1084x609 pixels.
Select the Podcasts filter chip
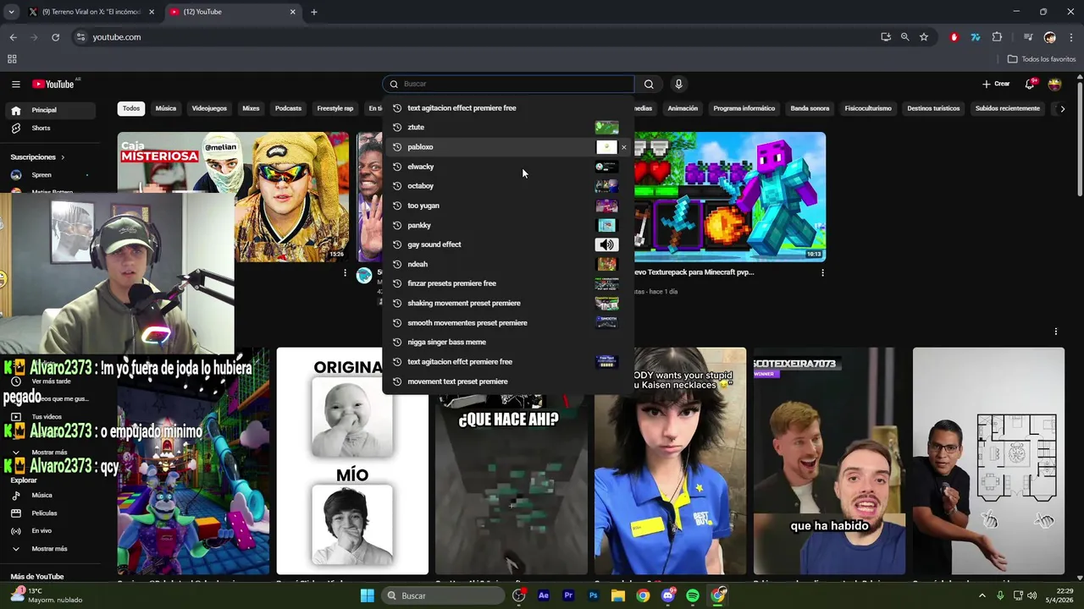click(288, 108)
